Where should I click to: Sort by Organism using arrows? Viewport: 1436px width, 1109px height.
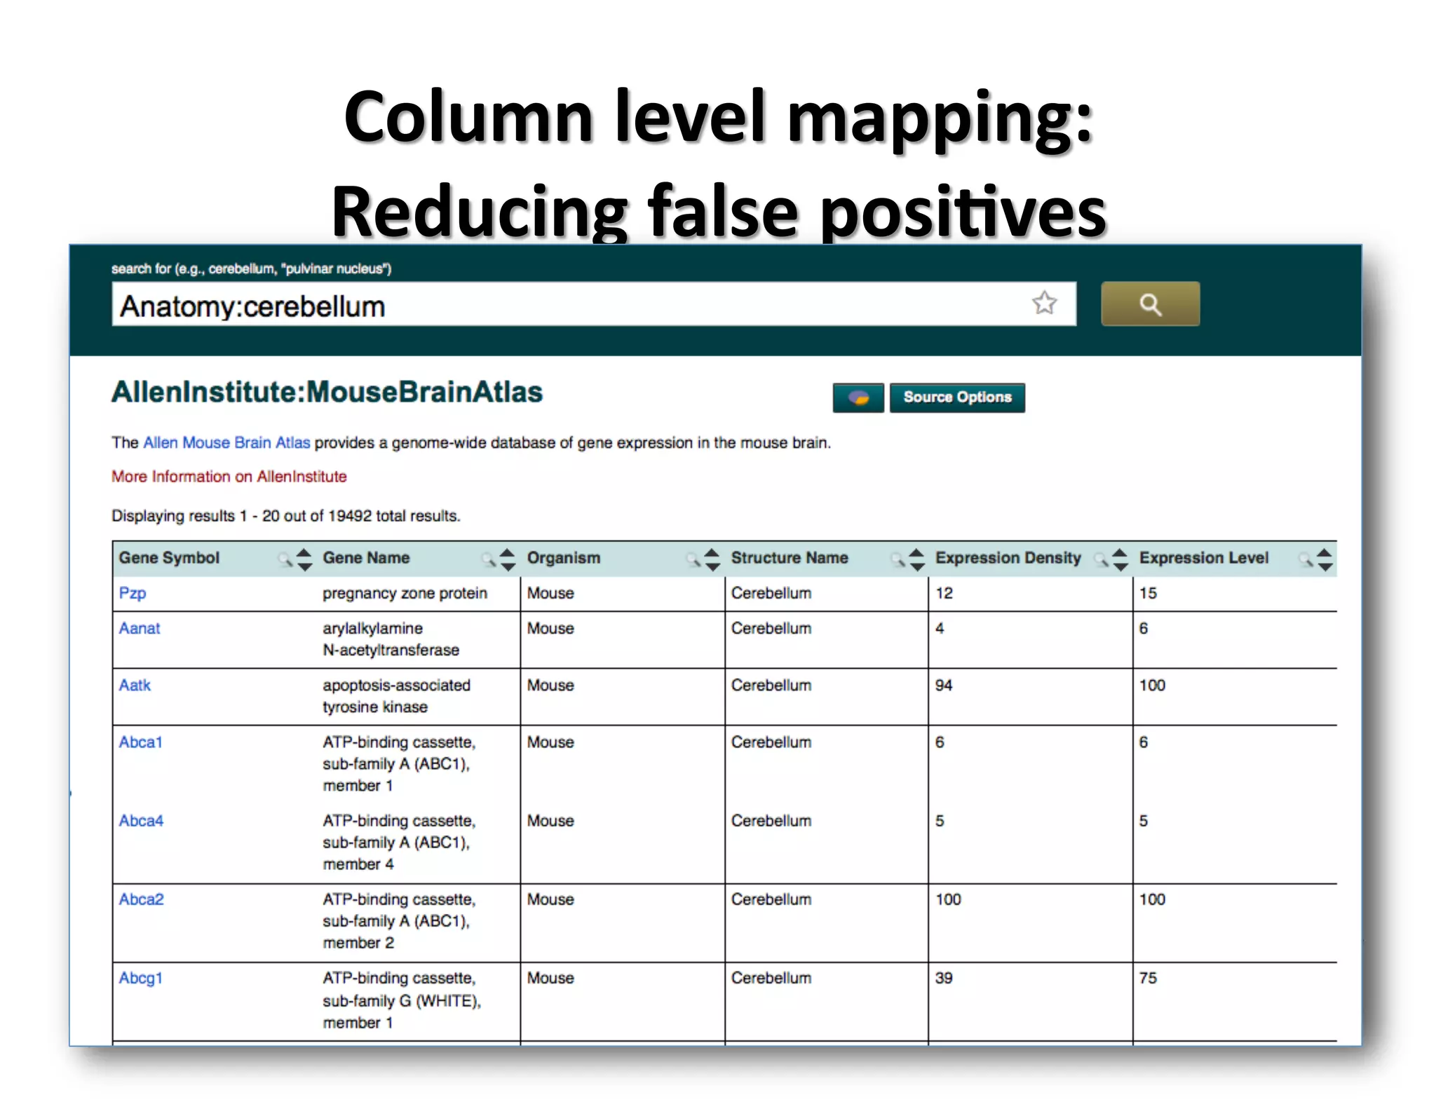[712, 559]
